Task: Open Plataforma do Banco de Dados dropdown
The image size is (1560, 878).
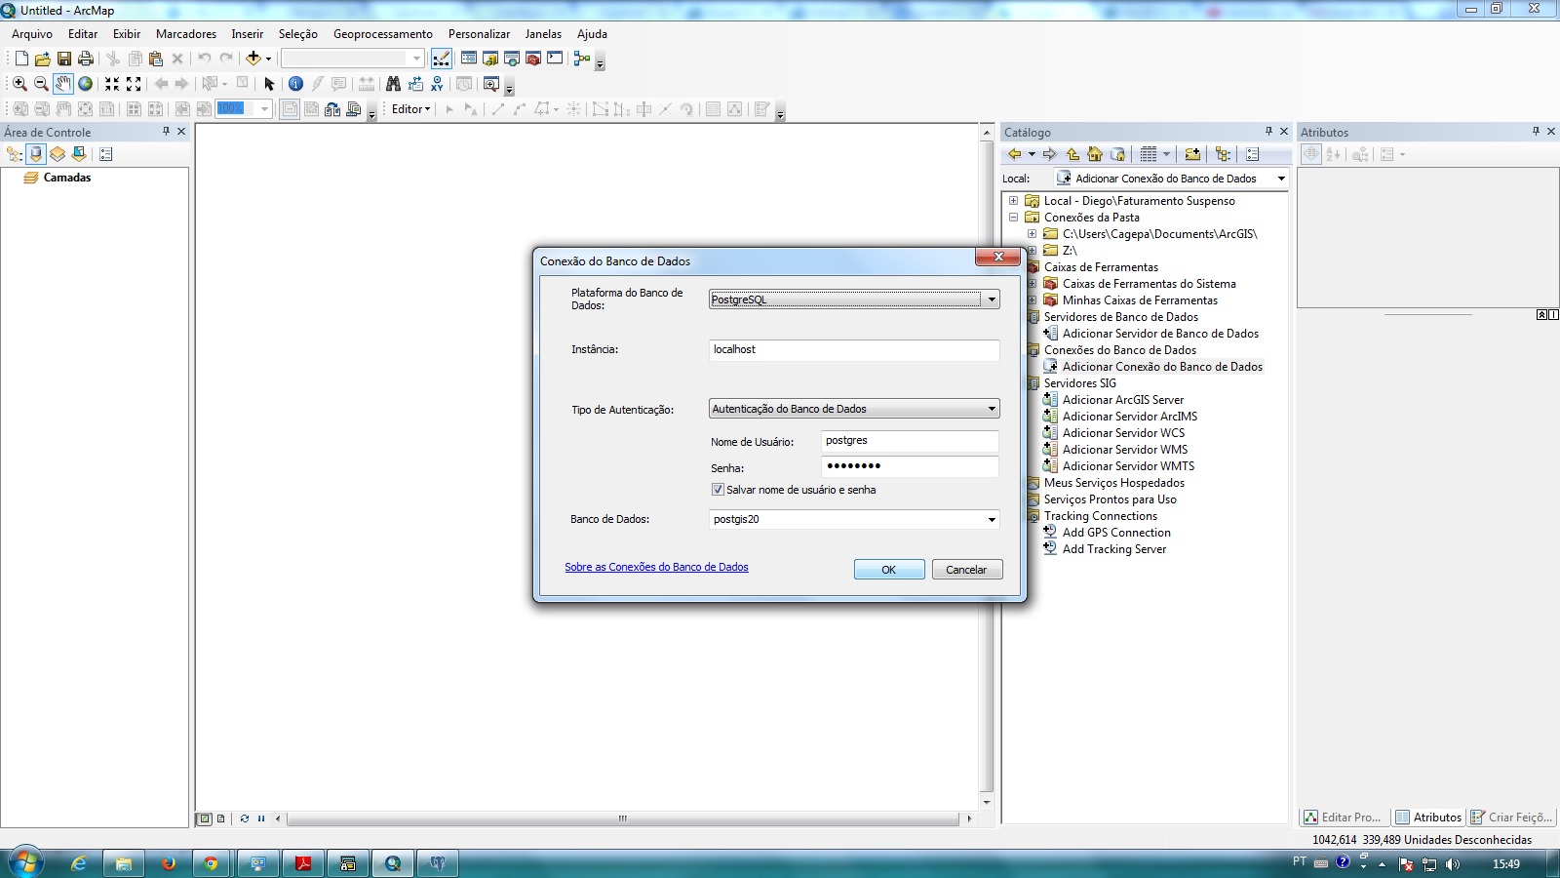Action: (992, 299)
